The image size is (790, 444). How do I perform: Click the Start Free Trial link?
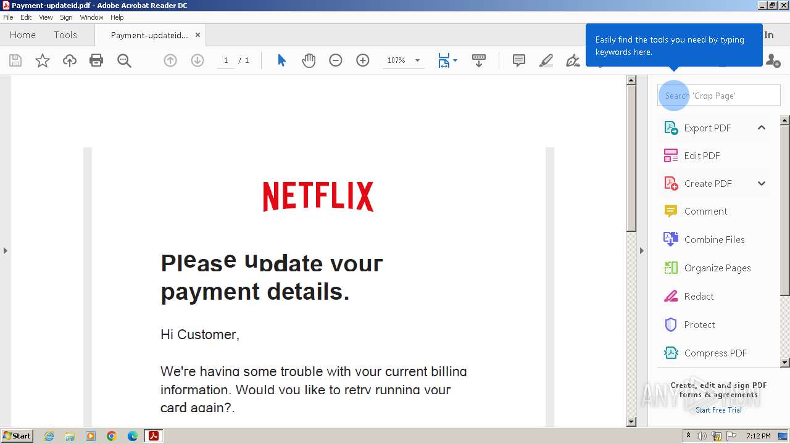tap(718, 410)
